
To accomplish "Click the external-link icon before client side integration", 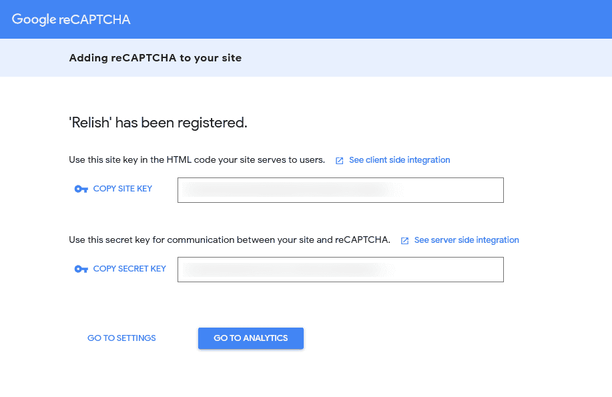I will (340, 161).
